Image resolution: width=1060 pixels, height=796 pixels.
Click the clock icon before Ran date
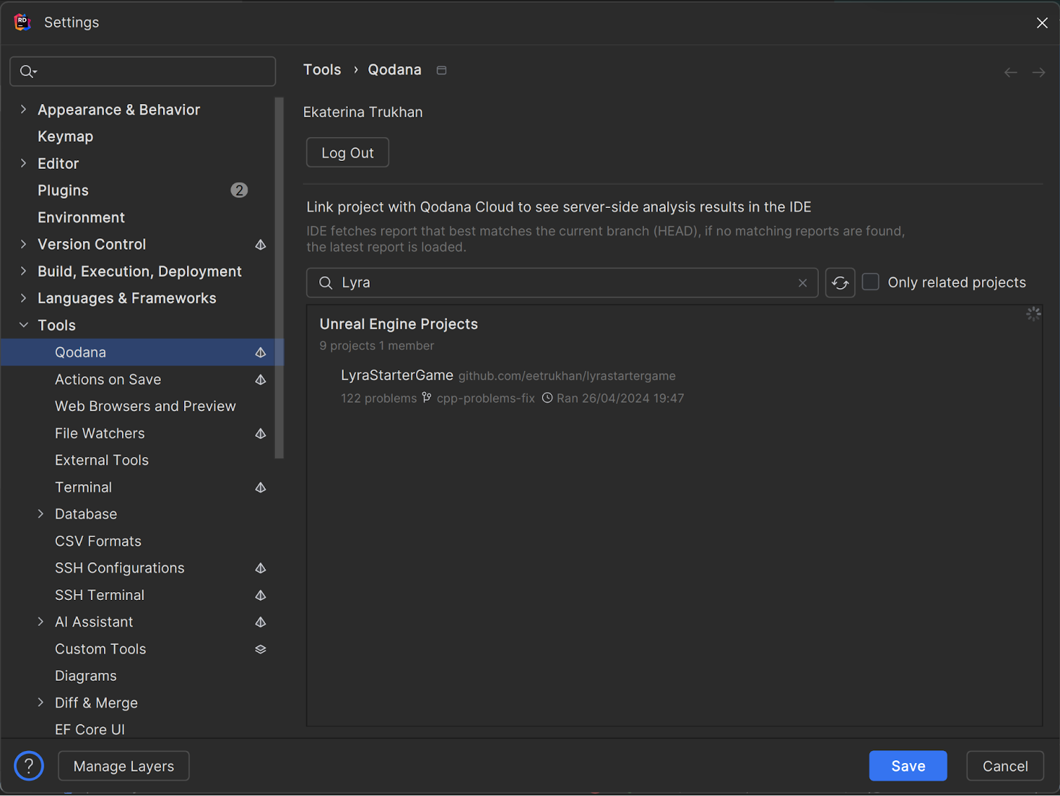point(547,398)
